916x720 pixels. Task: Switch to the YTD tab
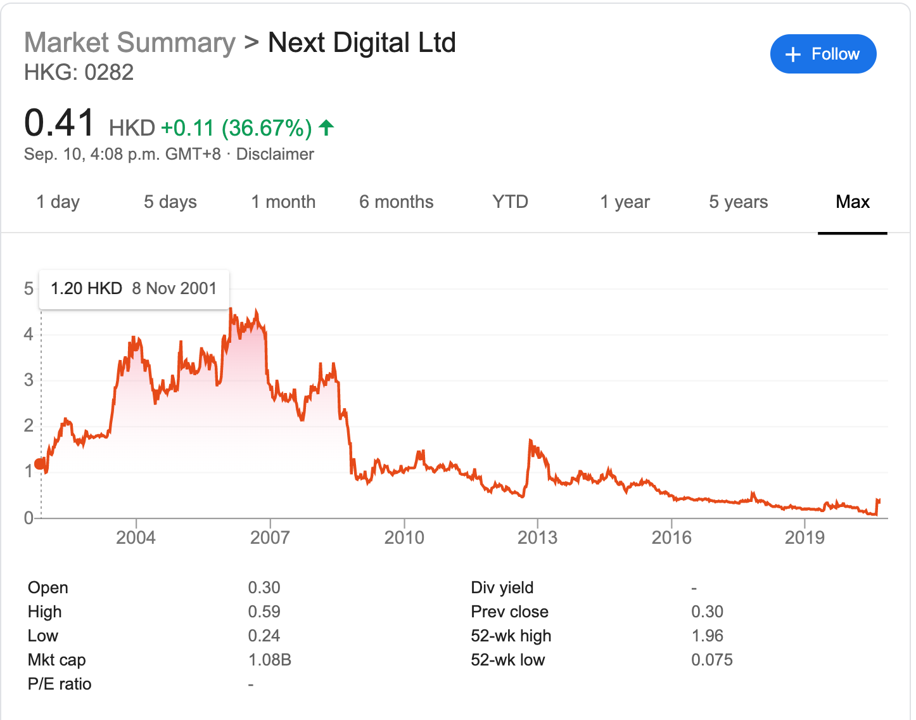(x=510, y=202)
